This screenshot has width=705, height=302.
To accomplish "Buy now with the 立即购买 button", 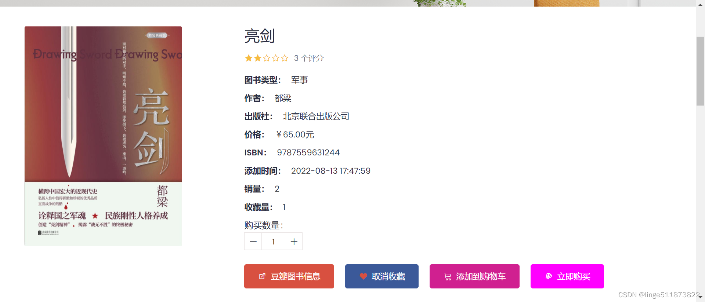I will (567, 276).
